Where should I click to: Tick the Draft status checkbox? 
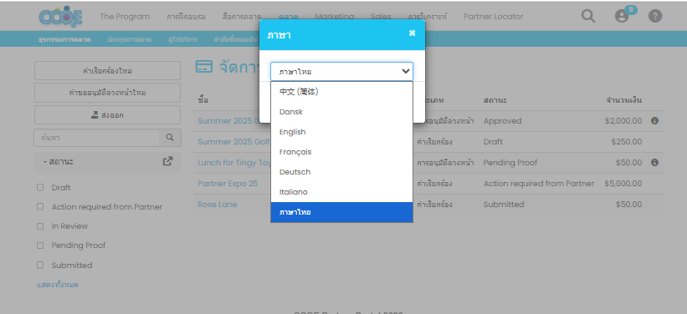point(40,187)
